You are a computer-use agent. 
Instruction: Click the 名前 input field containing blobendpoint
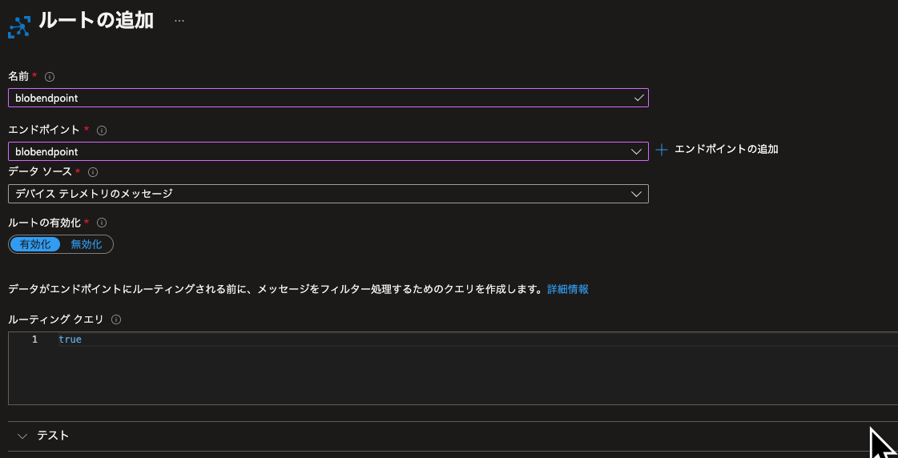(328, 98)
